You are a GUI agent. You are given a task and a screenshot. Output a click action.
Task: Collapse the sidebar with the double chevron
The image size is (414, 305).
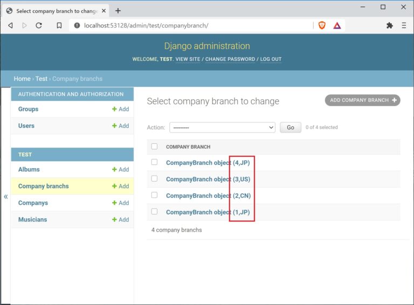point(6,197)
